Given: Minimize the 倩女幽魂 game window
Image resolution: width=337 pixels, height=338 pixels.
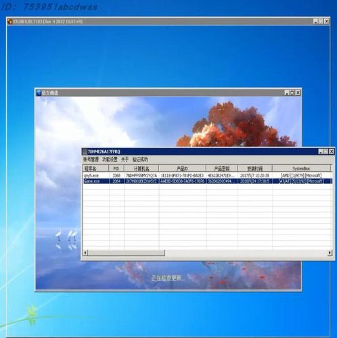Looking at the screenshot, I should 287,93.
